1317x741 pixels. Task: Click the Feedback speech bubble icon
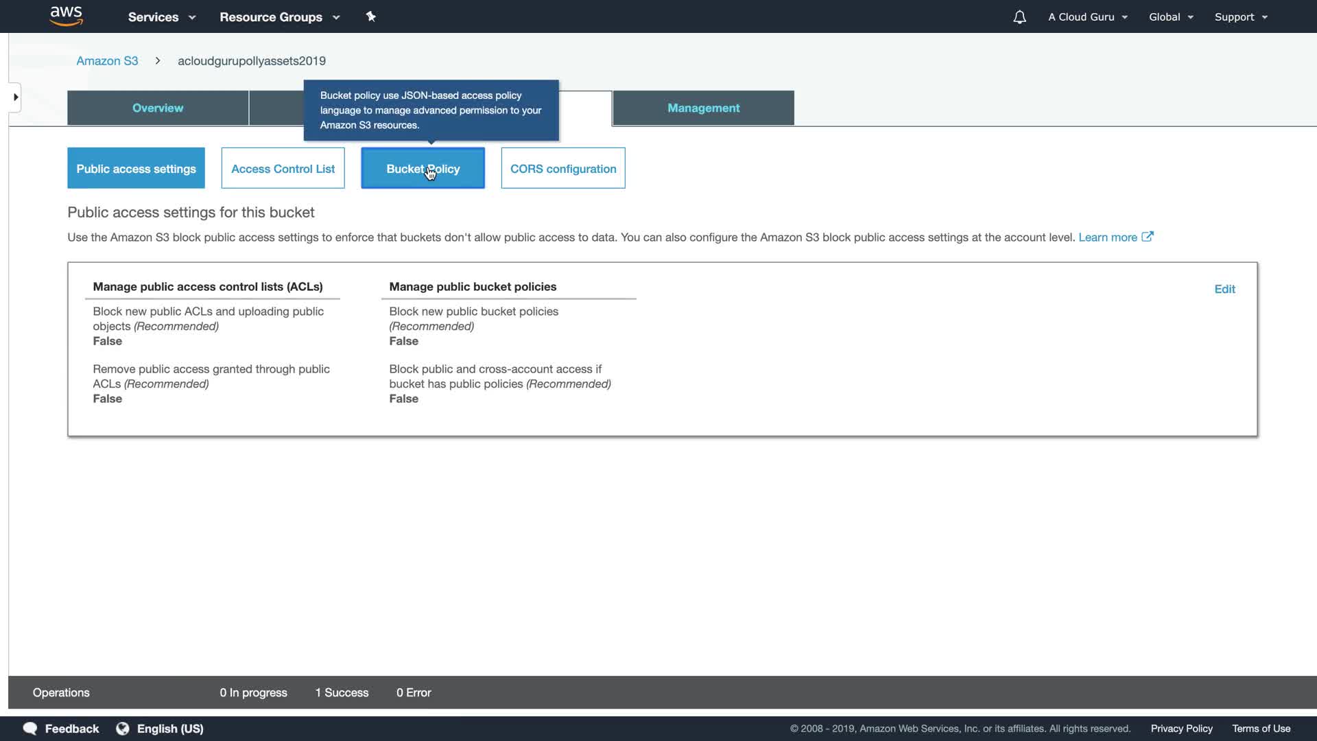30,729
